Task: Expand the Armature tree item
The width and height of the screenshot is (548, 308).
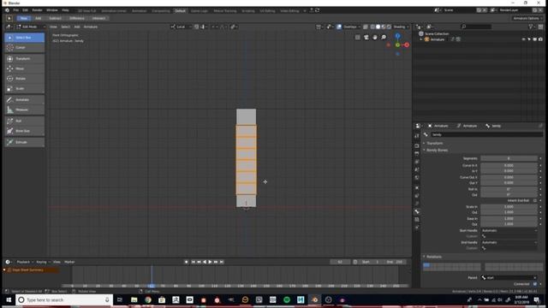Action: click(421, 39)
